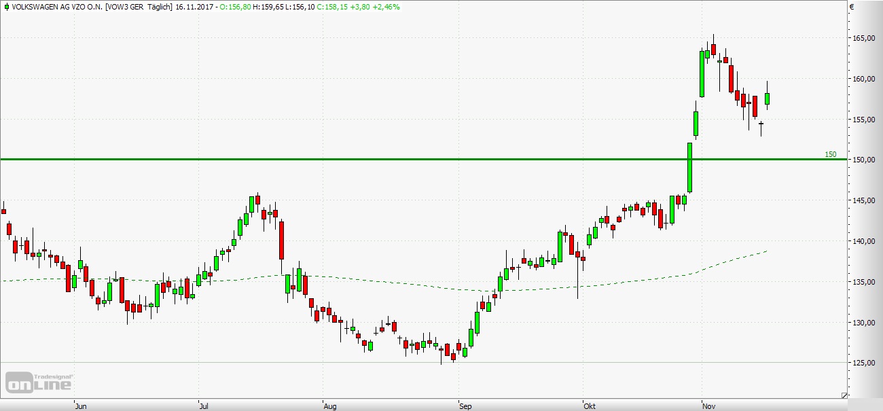883x411 pixels.
Task: Click the '[VOW3 GER Täglich]' symbol label
Action: coord(138,7)
